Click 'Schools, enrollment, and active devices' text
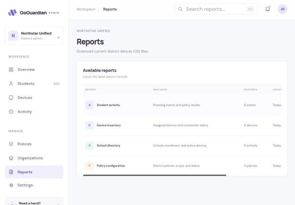This screenshot has width=295, height=205. tap(180, 145)
